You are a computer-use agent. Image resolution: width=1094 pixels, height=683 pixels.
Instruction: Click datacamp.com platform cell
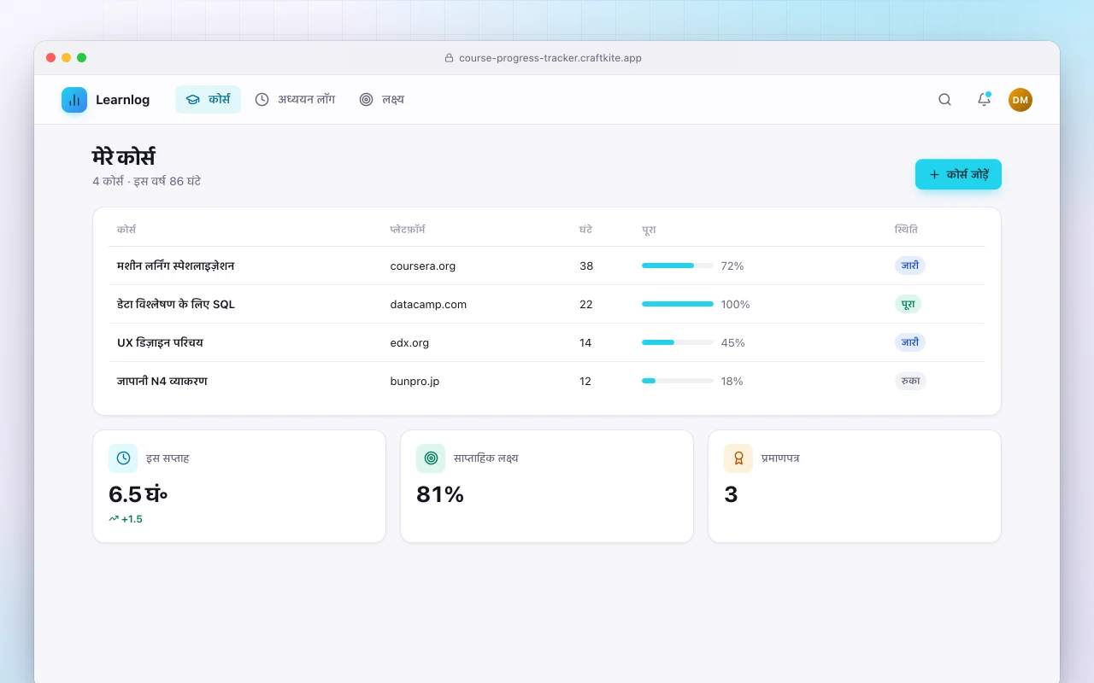(x=428, y=304)
